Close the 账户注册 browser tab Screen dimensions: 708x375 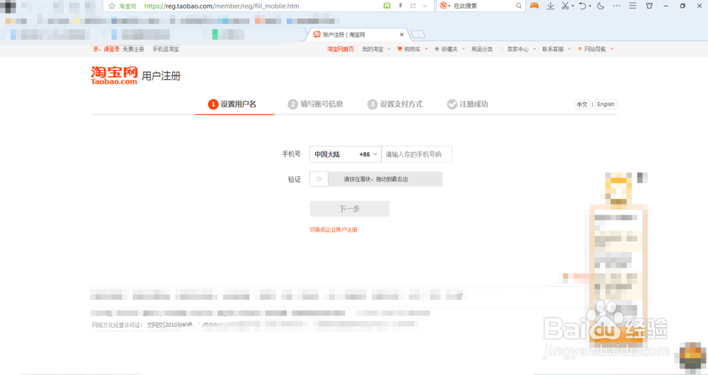pos(401,34)
